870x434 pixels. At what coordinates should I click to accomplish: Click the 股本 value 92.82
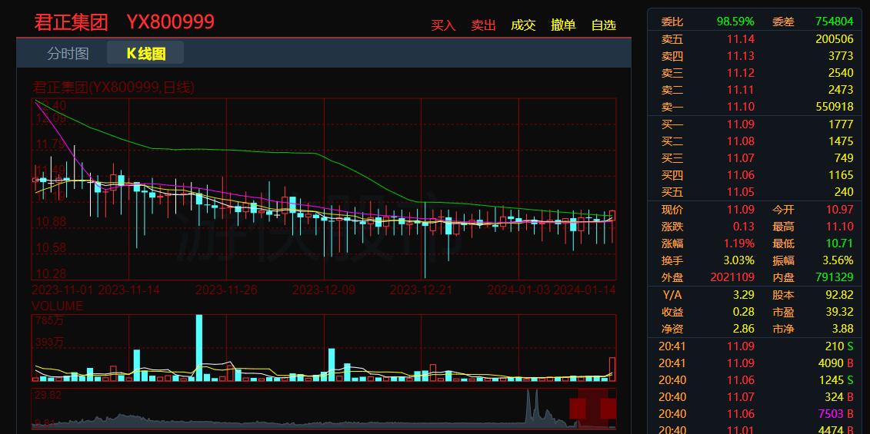[839, 295]
